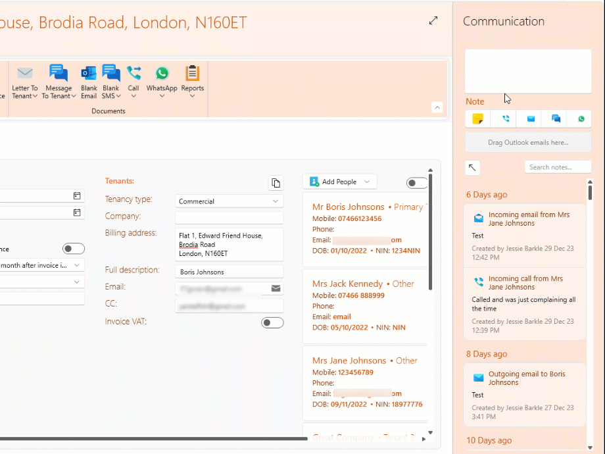Open Mr Boris Johnsons tenant record
The height and width of the screenshot is (454, 605).
point(348,207)
